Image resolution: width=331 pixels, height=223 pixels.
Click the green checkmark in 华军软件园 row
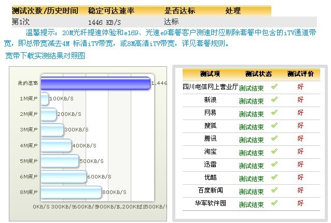click(x=274, y=203)
